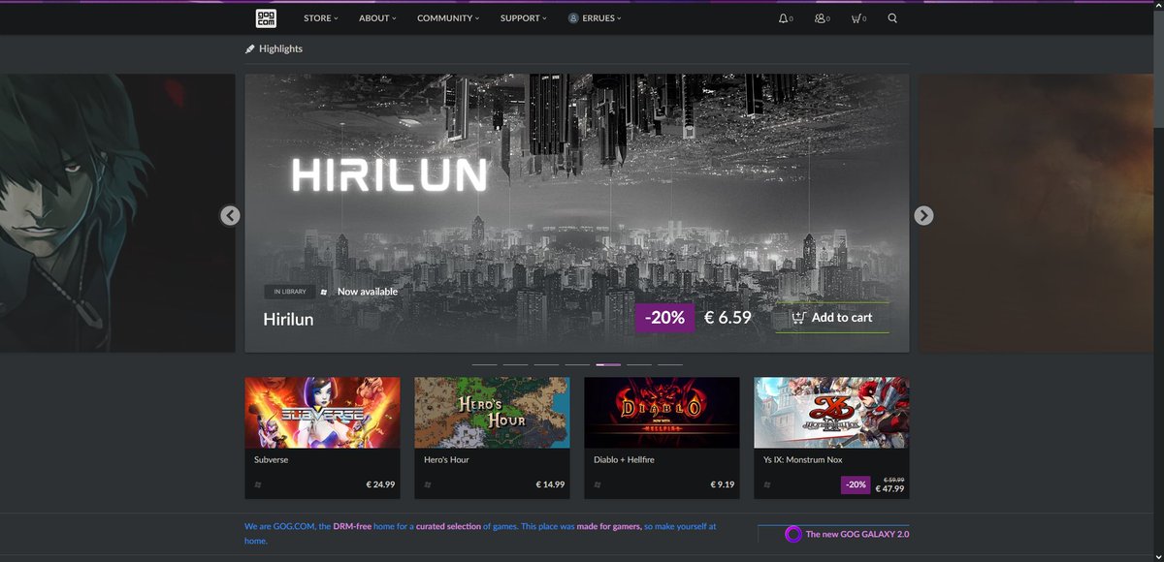Open the ERRUES account menu
Screen dimensions: 1164x562
point(595,18)
